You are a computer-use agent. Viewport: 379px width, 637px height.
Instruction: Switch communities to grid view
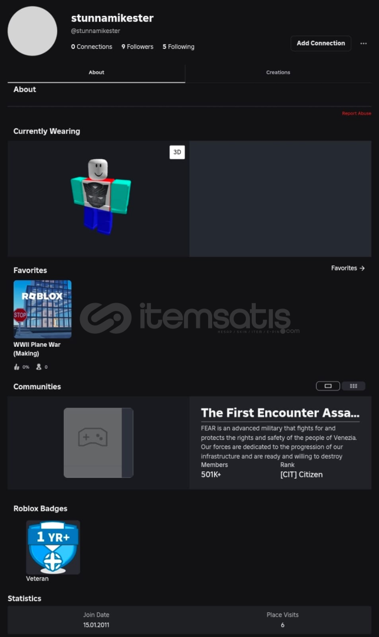pyautogui.click(x=354, y=386)
